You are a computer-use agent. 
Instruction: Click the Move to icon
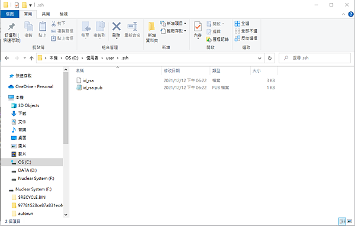click(x=86, y=27)
